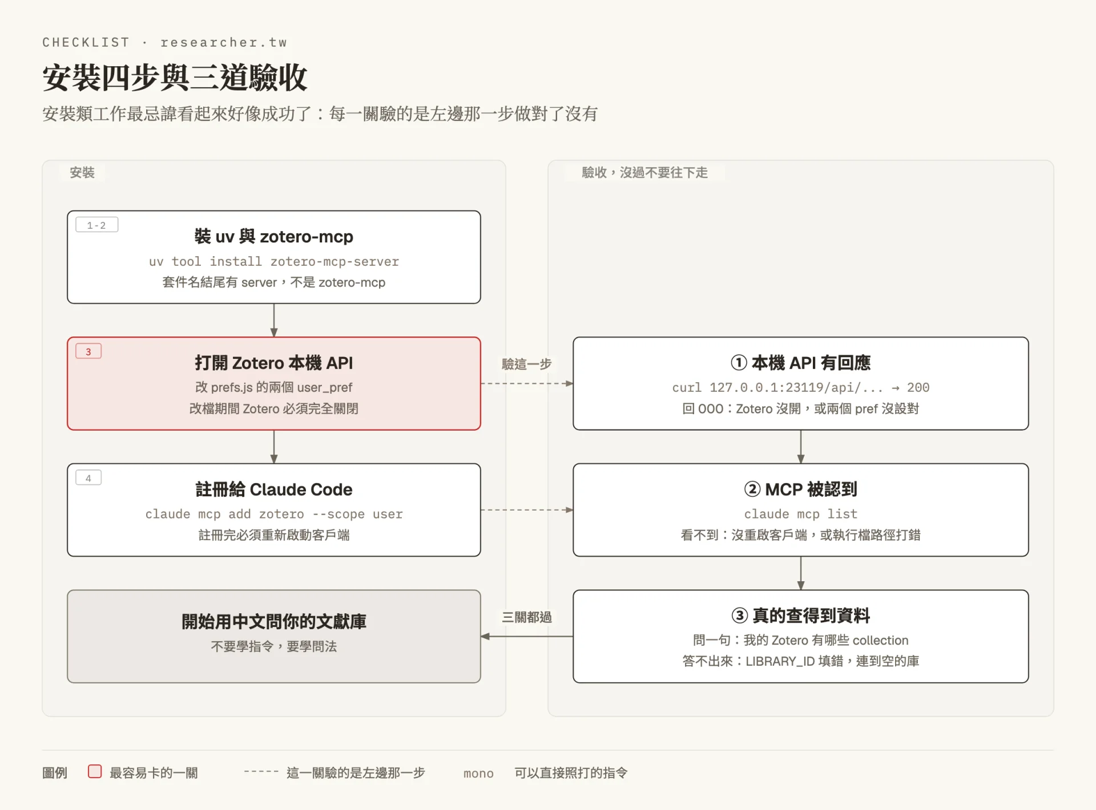The width and height of the screenshot is (1096, 810).
Task: Click the red step 3 badge
Action: pyautogui.click(x=88, y=351)
